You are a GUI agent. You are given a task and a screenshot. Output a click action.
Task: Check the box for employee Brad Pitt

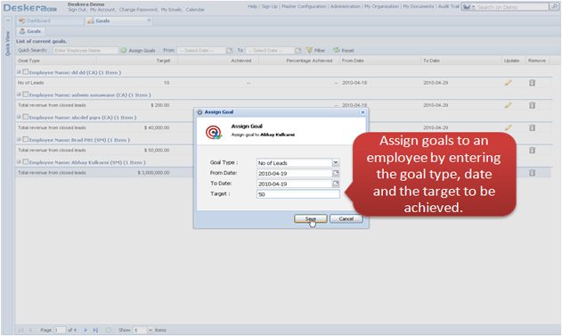[26, 140]
